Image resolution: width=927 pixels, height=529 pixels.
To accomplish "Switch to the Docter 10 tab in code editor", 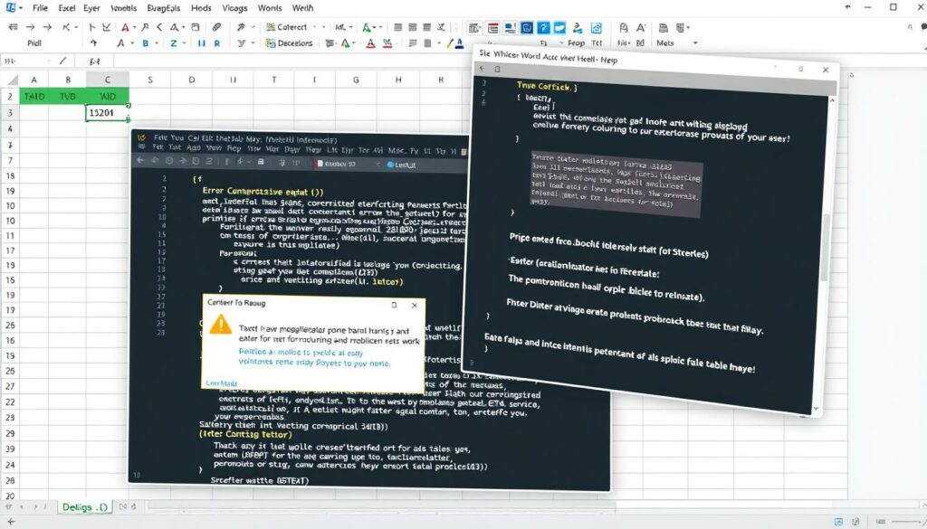I will coord(337,165).
